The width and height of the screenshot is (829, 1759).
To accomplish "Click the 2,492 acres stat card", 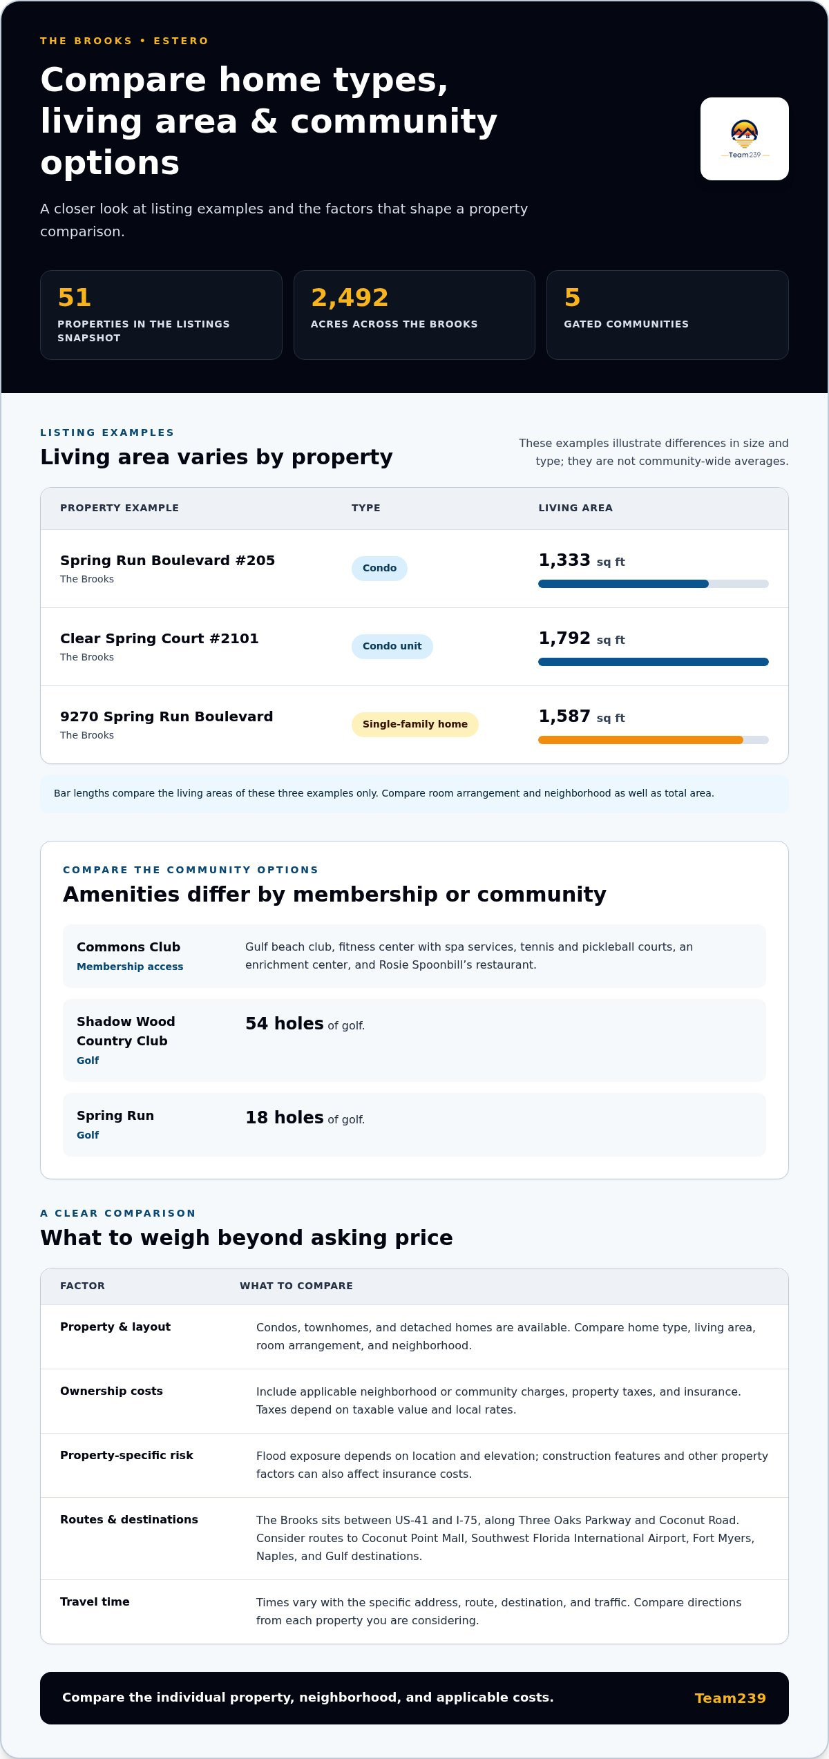I will 414,315.
